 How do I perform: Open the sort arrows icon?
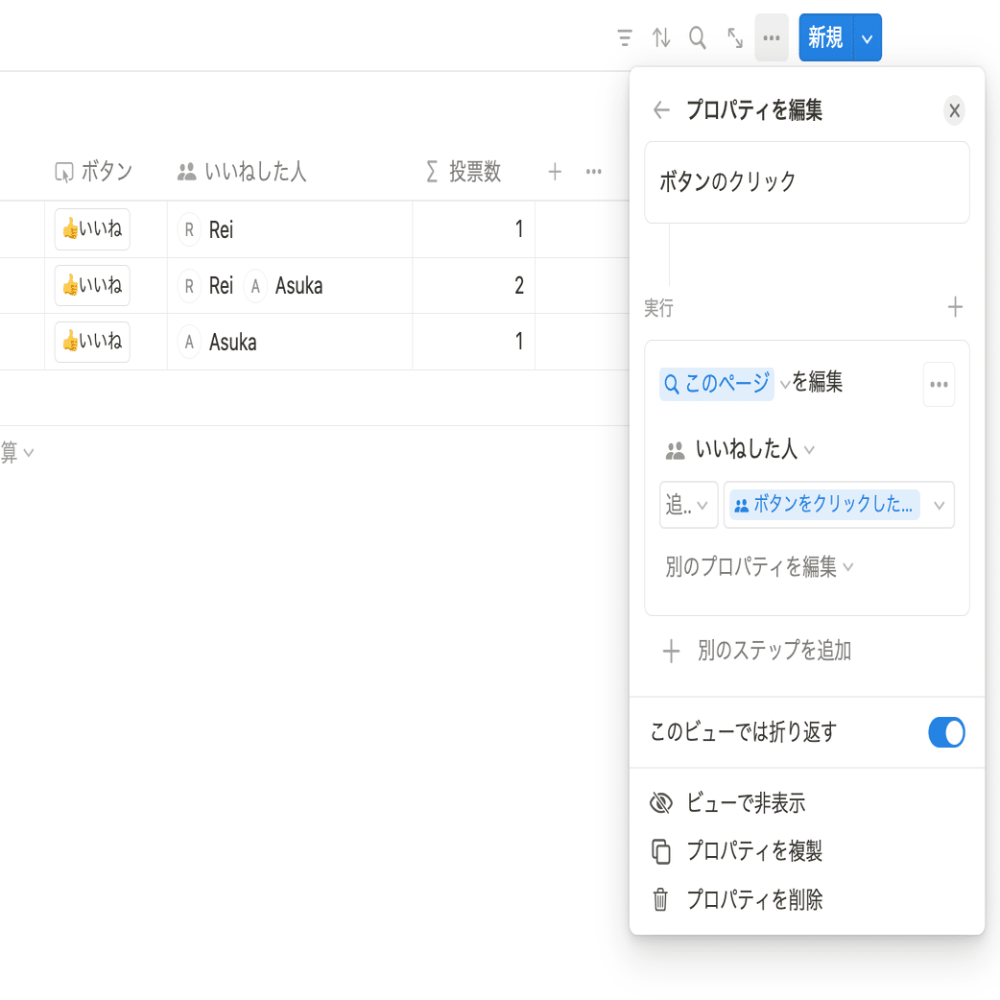[x=660, y=37]
